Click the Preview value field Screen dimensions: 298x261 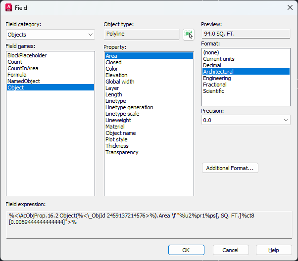tap(246, 34)
